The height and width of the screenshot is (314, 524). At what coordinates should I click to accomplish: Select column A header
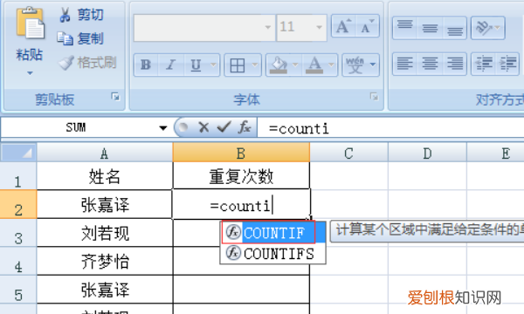pyautogui.click(x=105, y=153)
